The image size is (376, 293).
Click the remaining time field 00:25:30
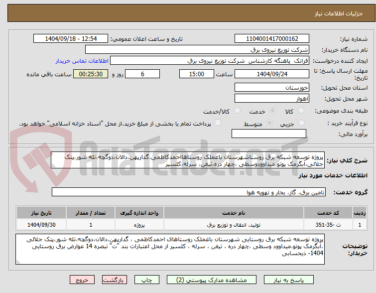point(91,74)
